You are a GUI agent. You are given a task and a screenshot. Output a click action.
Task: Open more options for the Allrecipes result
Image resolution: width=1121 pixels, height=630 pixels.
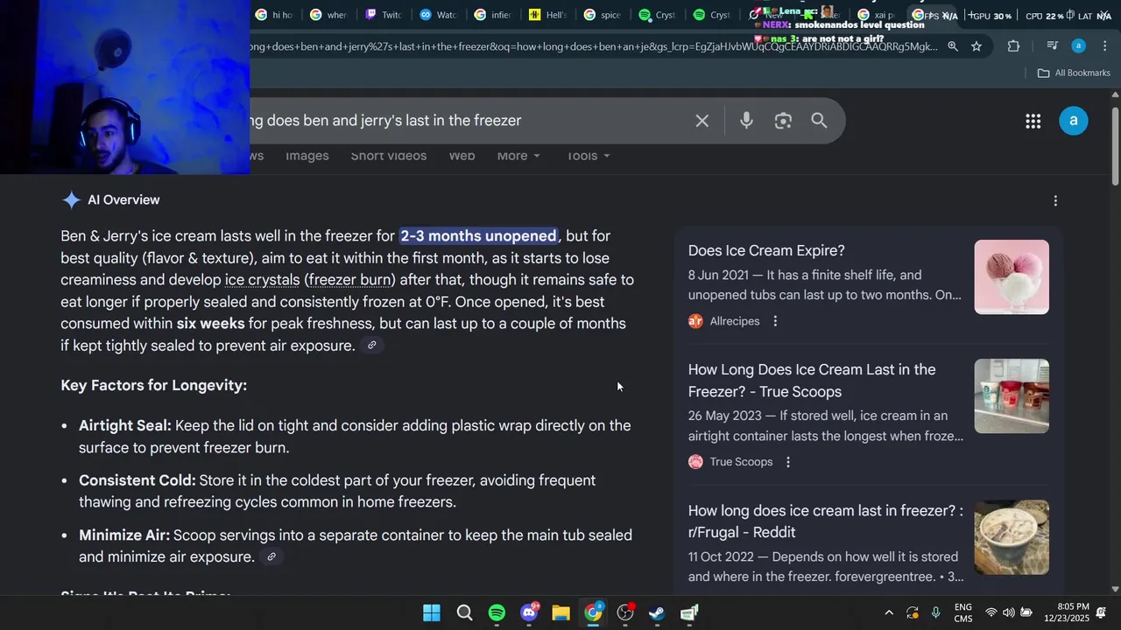(x=775, y=321)
